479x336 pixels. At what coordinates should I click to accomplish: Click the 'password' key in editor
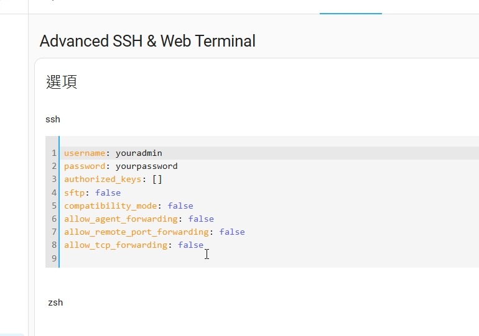[84, 166]
